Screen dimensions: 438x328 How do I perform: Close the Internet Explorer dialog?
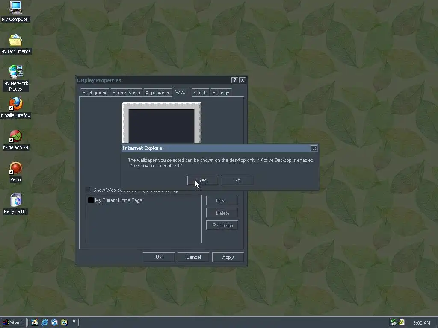314,148
